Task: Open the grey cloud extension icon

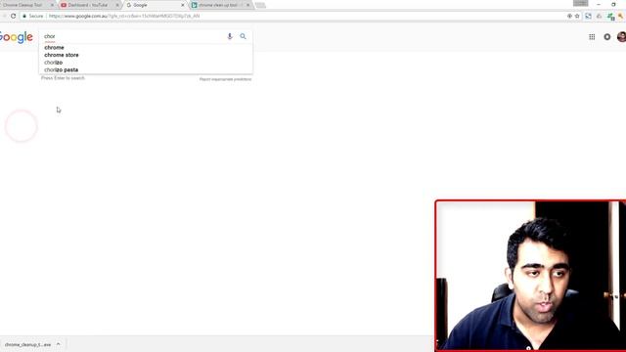Action: point(599,16)
